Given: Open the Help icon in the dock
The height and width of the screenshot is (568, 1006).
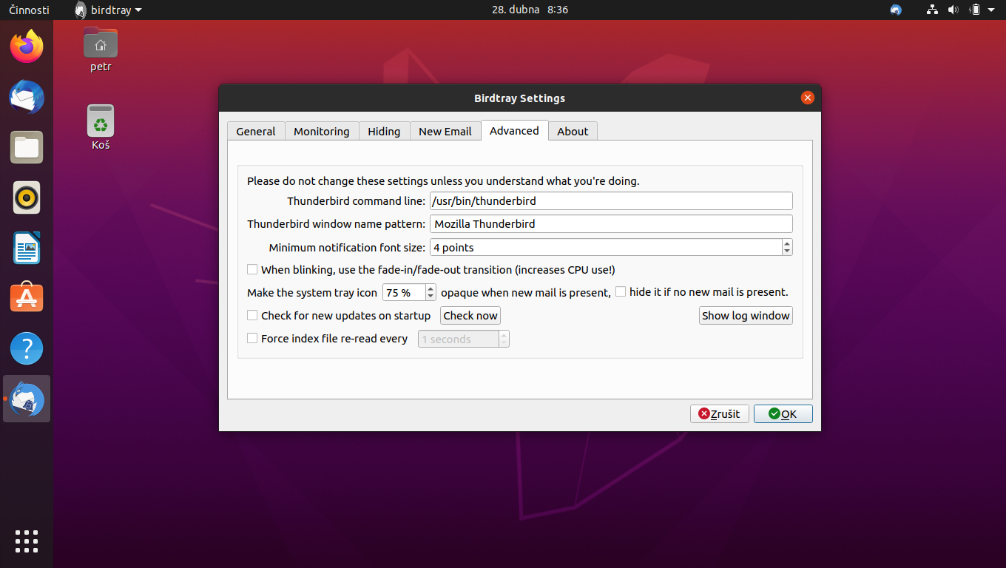Looking at the screenshot, I should 27,348.
